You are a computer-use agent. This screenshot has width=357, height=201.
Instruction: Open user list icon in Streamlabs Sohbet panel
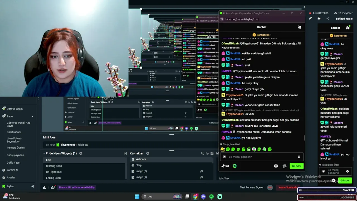(348, 28)
